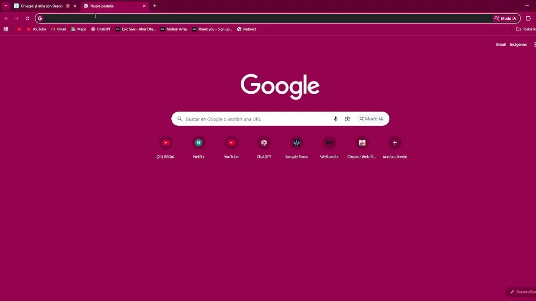
Task: Expand the Todos los marcadores folder
Action: tap(526, 29)
